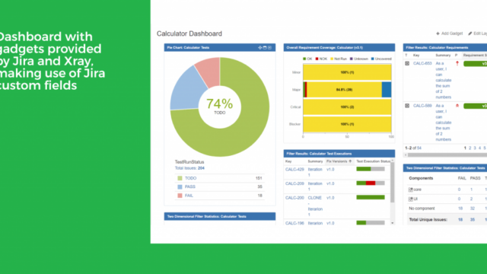Open the CALC-209 test execution
Screen dimensions: 487x274
[x=294, y=183]
